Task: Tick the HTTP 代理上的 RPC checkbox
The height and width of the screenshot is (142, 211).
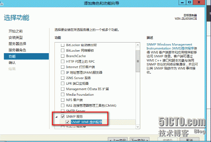Action: point(62,62)
